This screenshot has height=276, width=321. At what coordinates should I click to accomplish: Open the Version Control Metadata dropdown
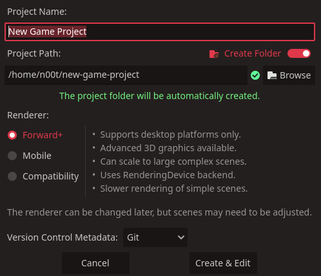click(x=155, y=237)
